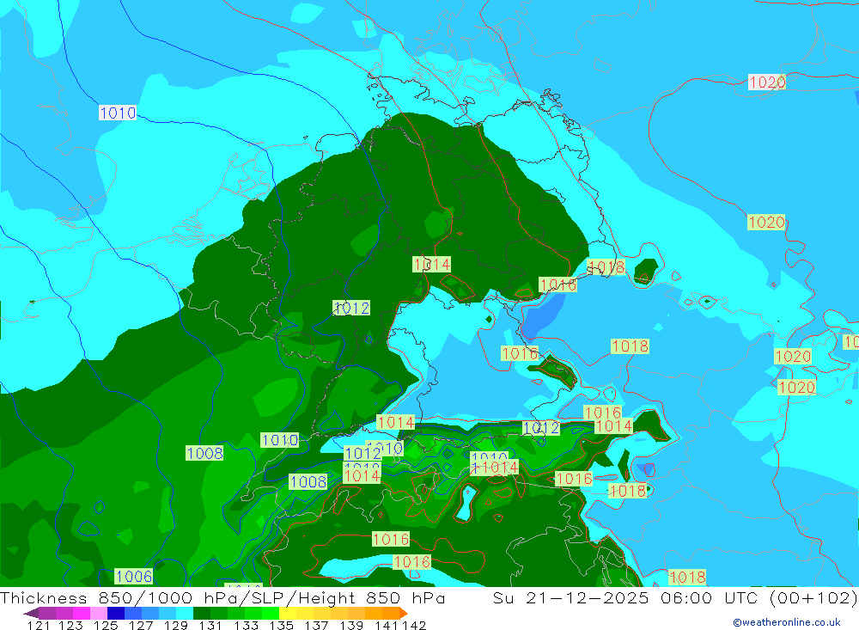Click the '121' scale value
Screen dimensions: 859x630
[x=39, y=625]
